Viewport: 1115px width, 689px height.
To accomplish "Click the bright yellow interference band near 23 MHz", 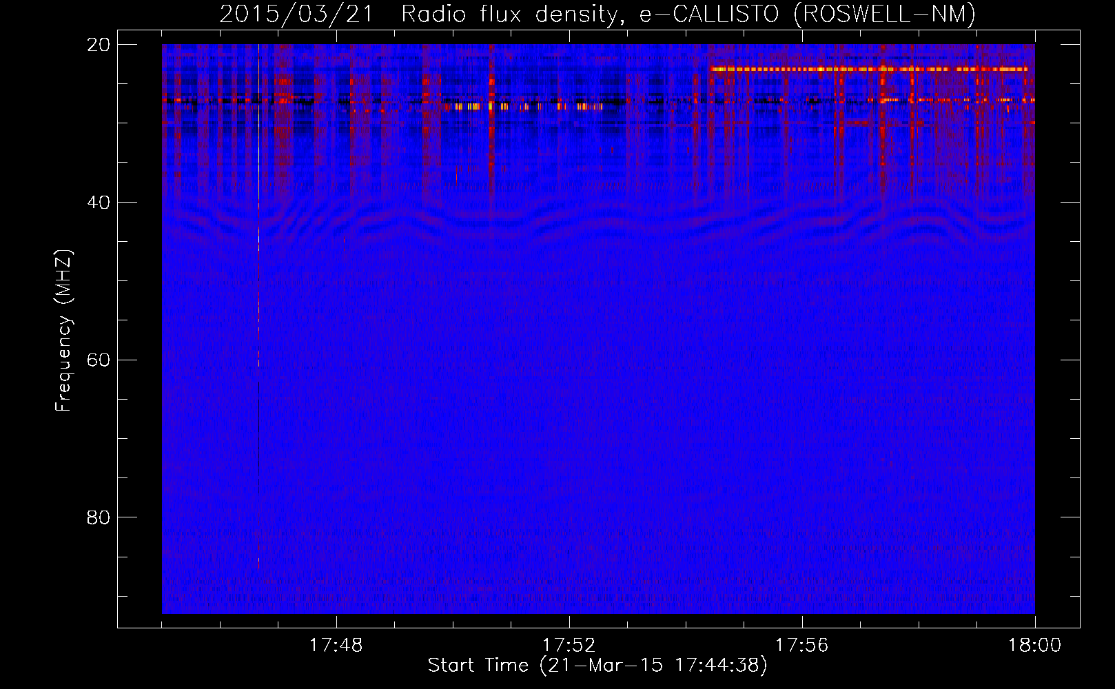I will 869,69.
